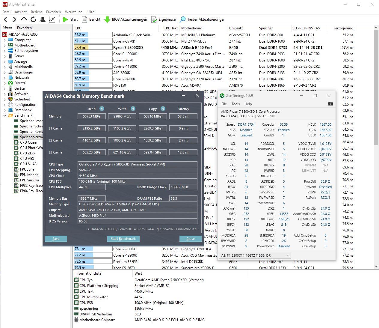Click the graph chart icon in toolbar
The width and height of the screenshot is (379, 328).
tap(52, 19)
